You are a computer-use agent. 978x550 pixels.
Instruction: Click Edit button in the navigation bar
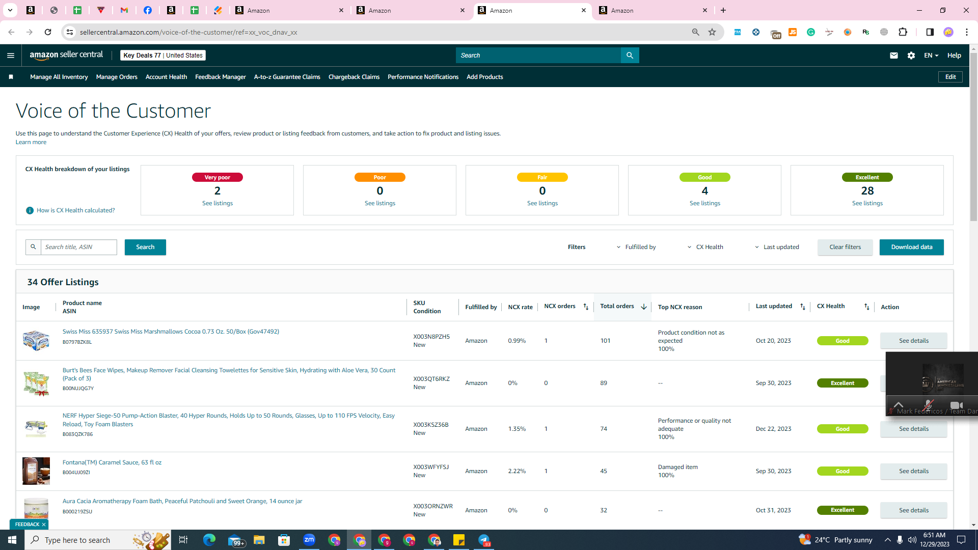[950, 77]
